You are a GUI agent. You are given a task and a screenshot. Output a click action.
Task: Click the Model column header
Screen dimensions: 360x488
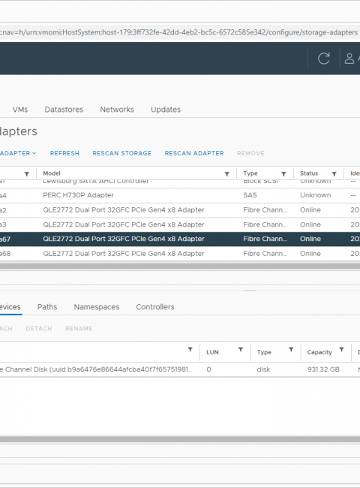(x=52, y=173)
